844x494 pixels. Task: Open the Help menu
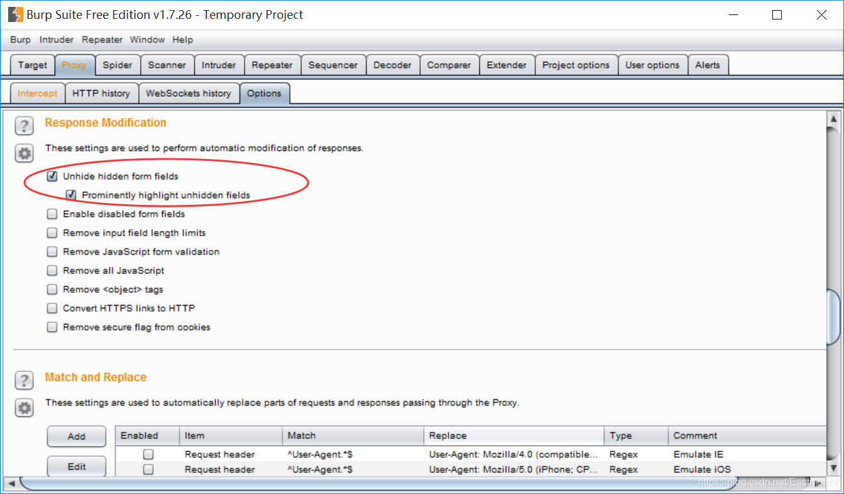182,40
